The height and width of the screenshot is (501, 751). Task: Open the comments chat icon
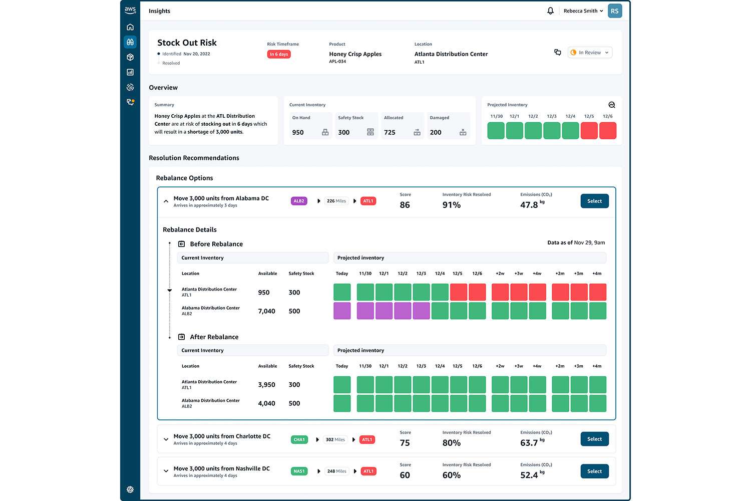pyautogui.click(x=558, y=52)
